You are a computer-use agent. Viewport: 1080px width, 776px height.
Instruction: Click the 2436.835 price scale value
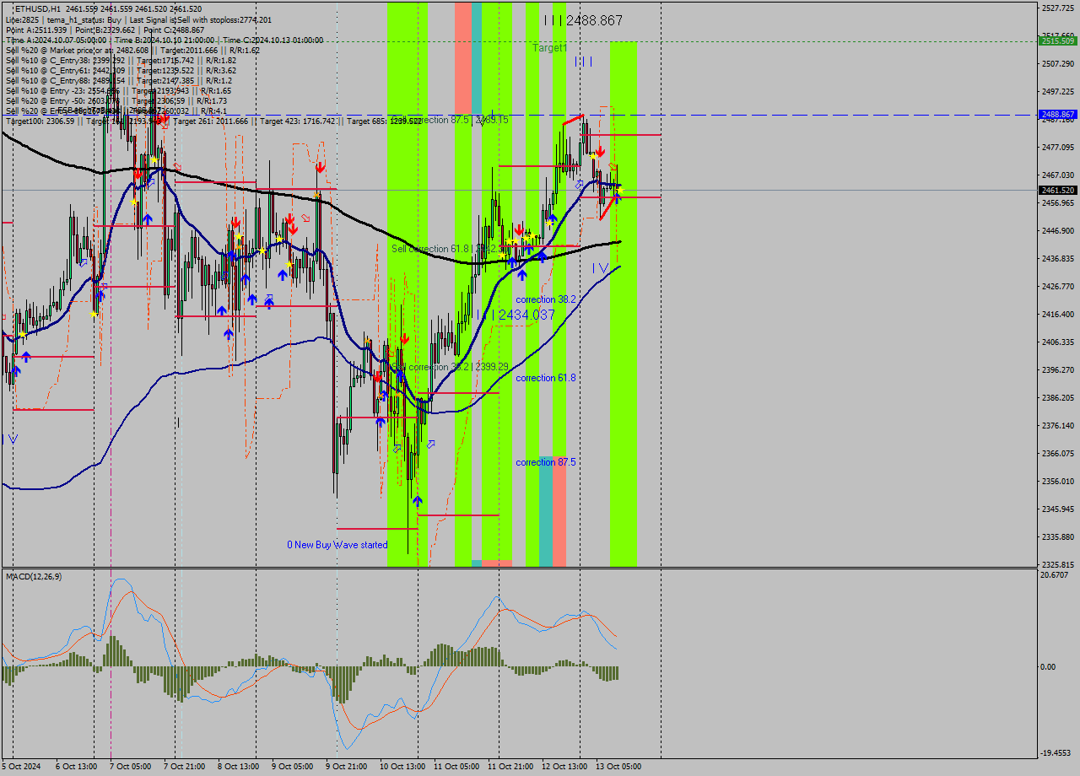tap(1056, 259)
